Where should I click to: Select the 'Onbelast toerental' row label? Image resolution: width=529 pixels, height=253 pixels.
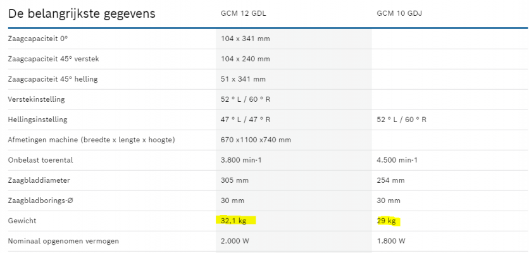point(40,160)
